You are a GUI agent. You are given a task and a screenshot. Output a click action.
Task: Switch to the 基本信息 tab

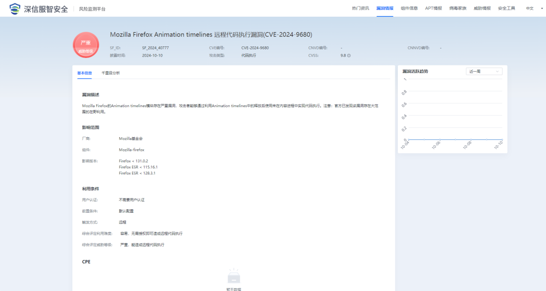click(84, 73)
